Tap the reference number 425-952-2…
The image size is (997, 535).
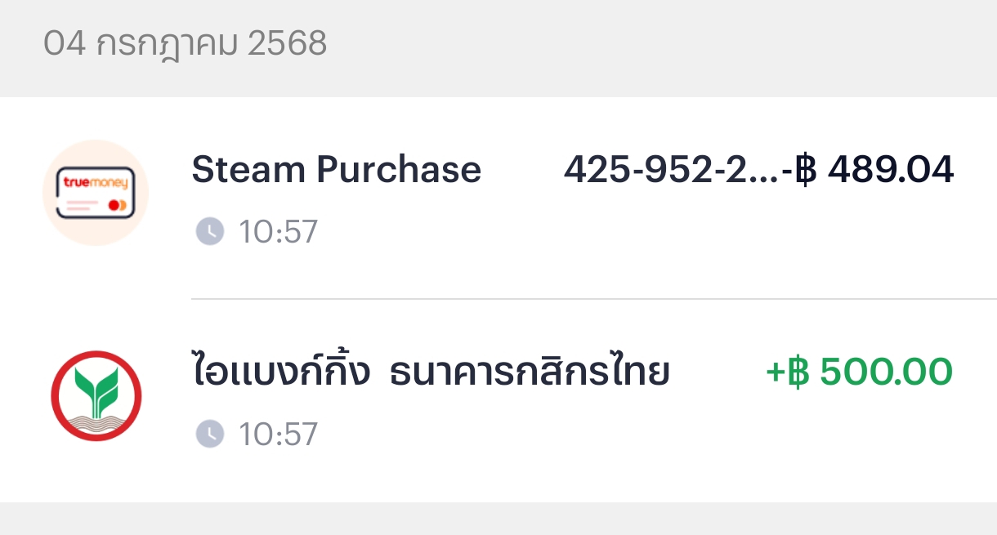[670, 170]
